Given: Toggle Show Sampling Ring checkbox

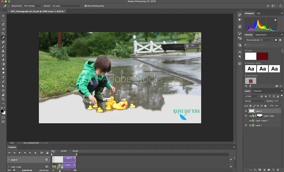Looking at the screenshot, I should coord(85,6).
